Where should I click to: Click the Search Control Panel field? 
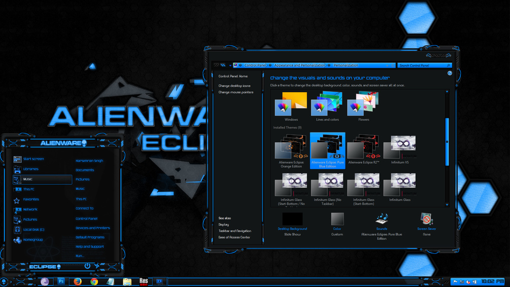point(424,65)
